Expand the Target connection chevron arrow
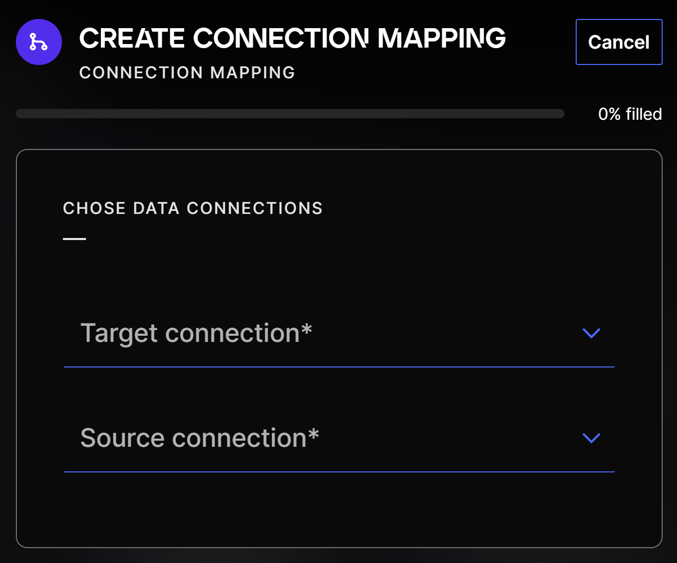 pos(591,333)
